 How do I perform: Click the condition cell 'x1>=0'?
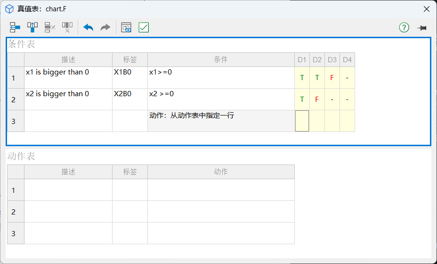tap(221, 77)
